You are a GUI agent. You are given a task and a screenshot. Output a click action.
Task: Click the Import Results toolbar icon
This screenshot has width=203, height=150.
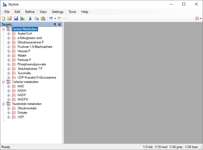(22, 18)
